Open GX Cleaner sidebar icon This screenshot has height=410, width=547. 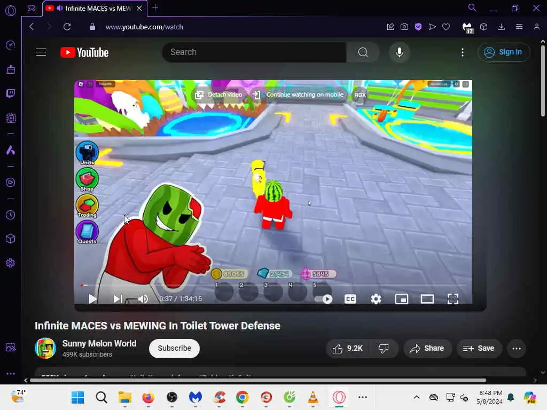pyautogui.click(x=11, y=69)
